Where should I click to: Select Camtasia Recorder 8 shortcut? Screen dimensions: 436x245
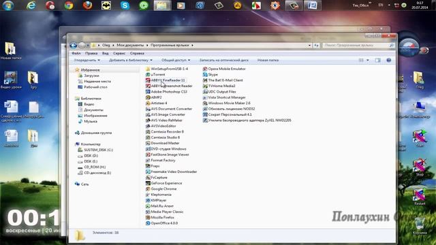click(x=165, y=131)
